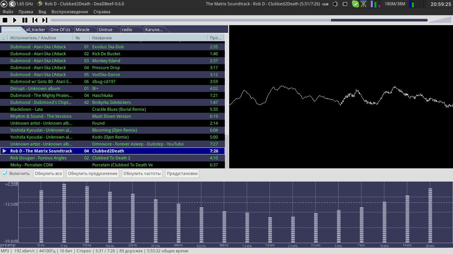453x254 pixels.
Task: Select 'Moby - Porcelain CDM' row
Action: (112, 165)
